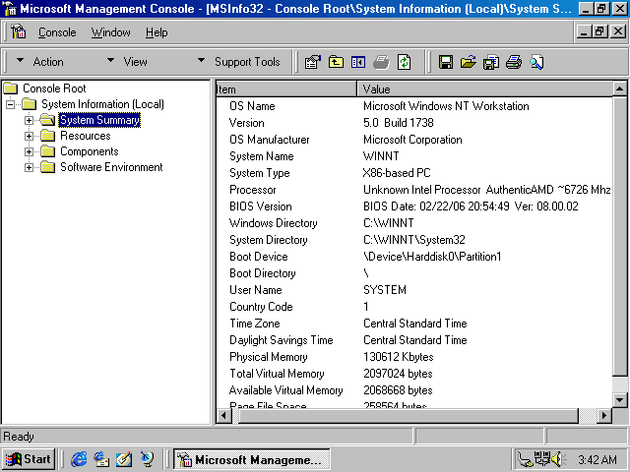The width and height of the screenshot is (630, 472).
Task: Select the Components folder
Action: (x=90, y=151)
